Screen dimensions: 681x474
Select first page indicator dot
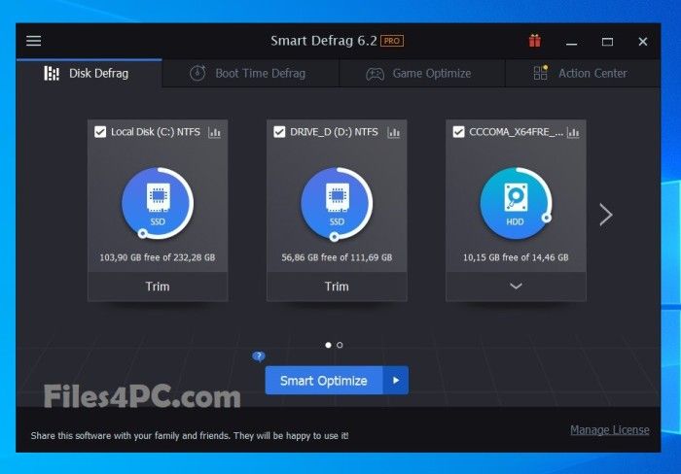pos(328,345)
